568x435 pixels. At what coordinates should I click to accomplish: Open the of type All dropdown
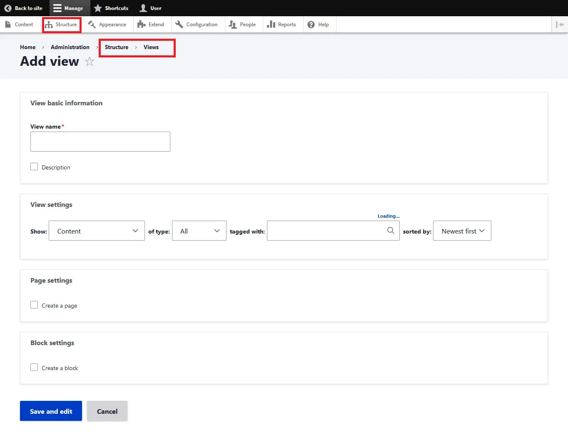pos(199,231)
